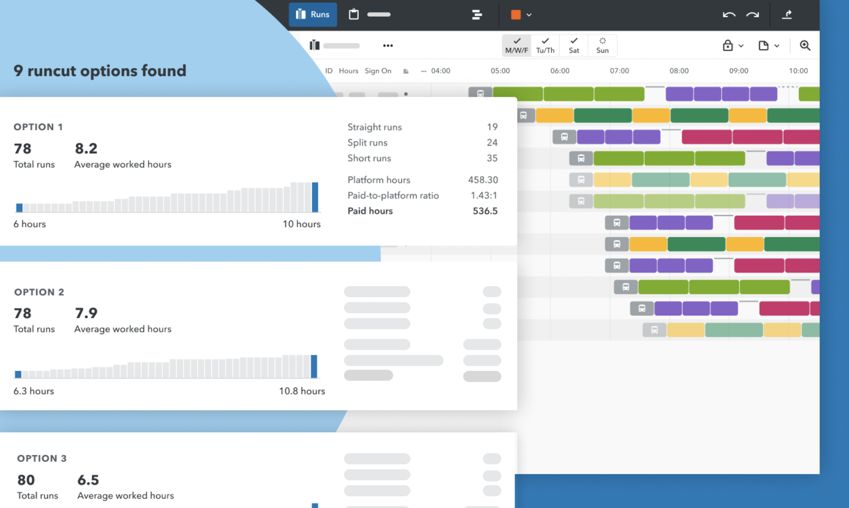Open the ellipsis overflow menu
The width and height of the screenshot is (849, 508).
(388, 45)
